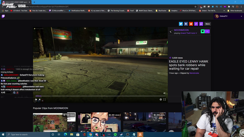
Task: Open the BlizzCon 2018 bookmark
Action: (188, 11)
